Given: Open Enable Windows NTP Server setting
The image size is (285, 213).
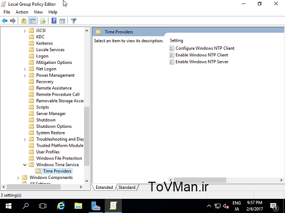Looking at the screenshot, I should click(x=202, y=62).
